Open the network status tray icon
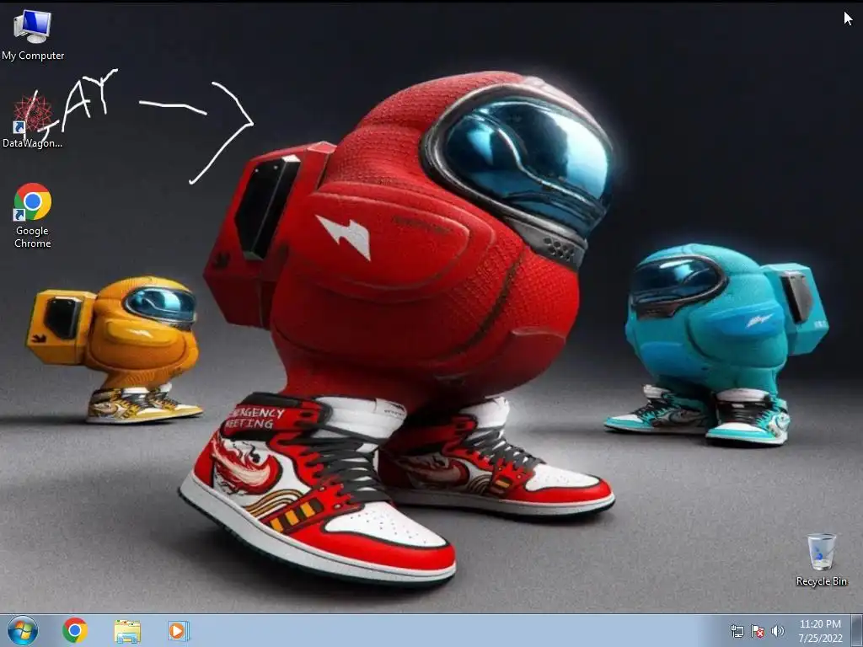The image size is (863, 647). pyautogui.click(x=737, y=631)
